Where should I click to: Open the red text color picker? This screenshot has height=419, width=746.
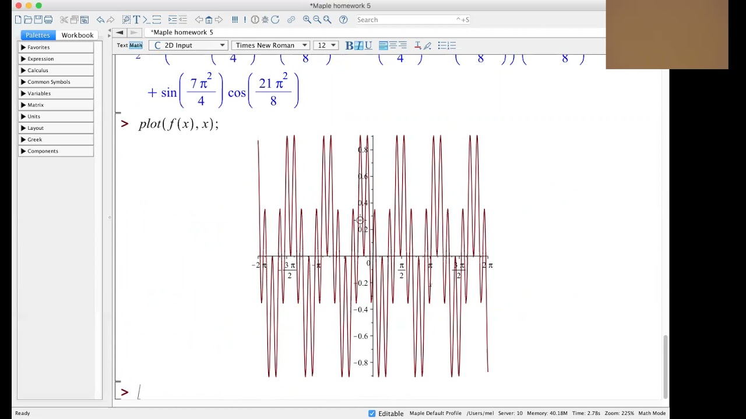[x=417, y=45]
